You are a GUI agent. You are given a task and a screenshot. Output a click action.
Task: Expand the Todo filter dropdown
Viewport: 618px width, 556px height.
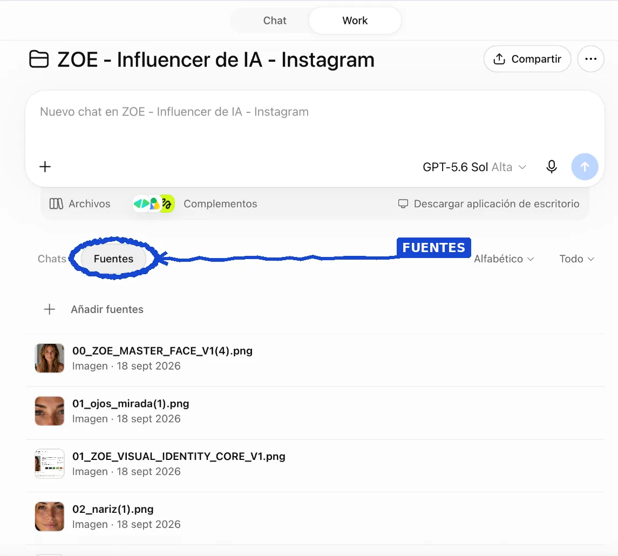pos(576,259)
